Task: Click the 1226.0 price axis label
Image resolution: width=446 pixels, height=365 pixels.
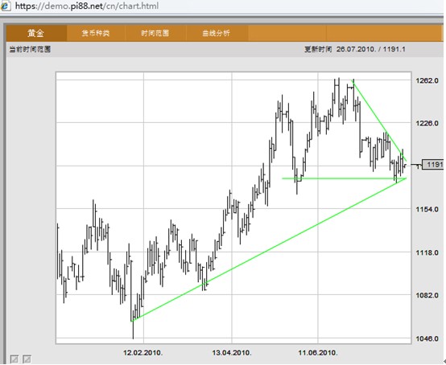Action: click(x=427, y=123)
